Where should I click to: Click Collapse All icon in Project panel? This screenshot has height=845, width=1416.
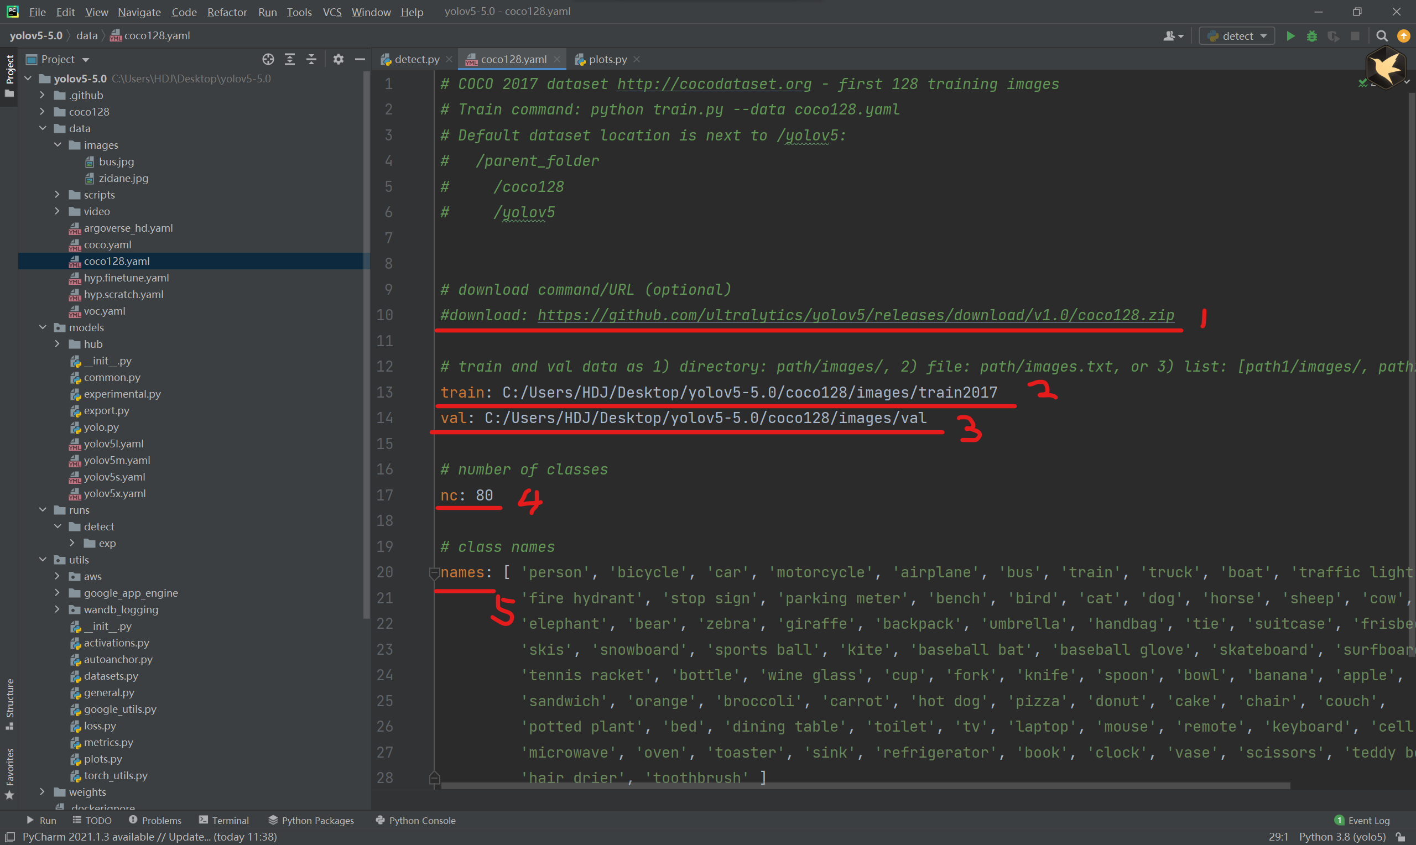[311, 59]
